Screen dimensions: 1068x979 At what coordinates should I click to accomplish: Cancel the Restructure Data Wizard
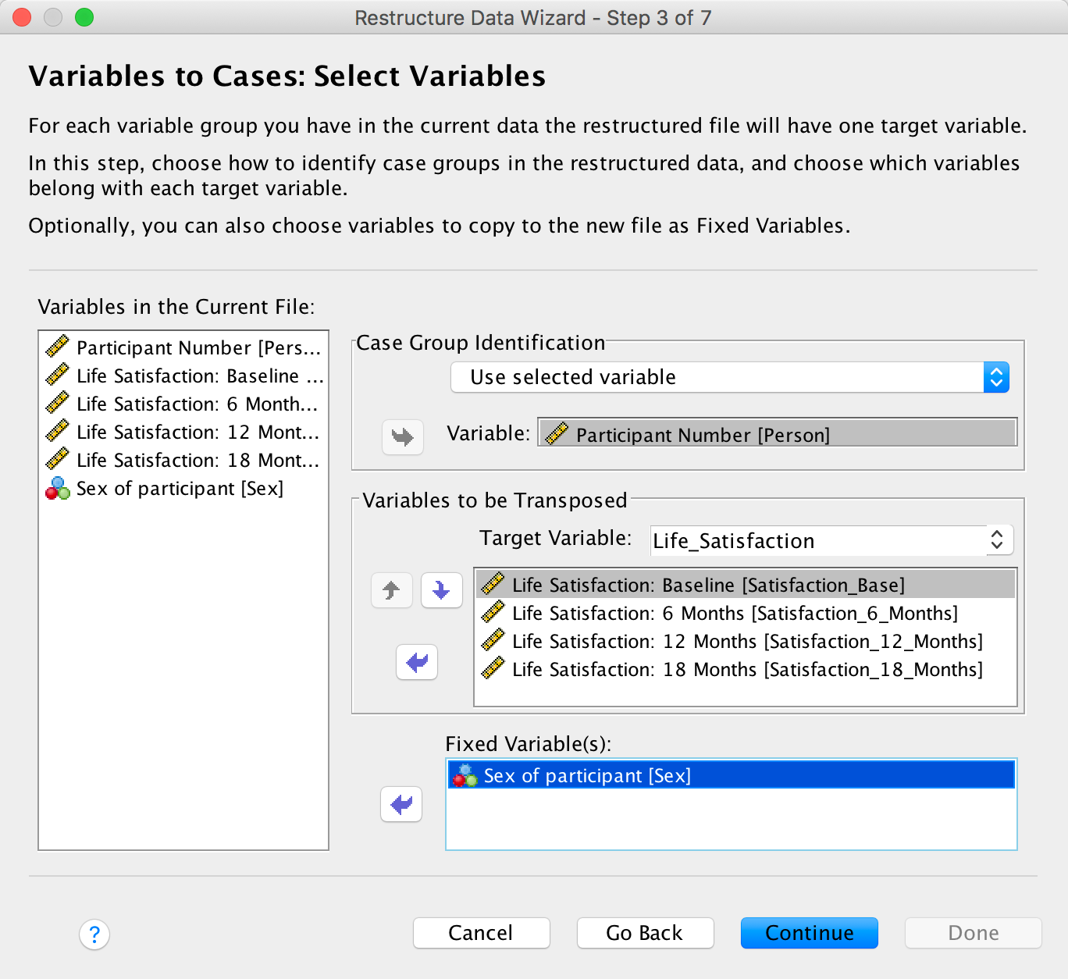(481, 933)
